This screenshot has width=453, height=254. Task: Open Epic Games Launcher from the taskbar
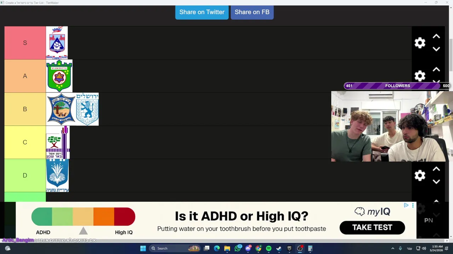pos(289,248)
